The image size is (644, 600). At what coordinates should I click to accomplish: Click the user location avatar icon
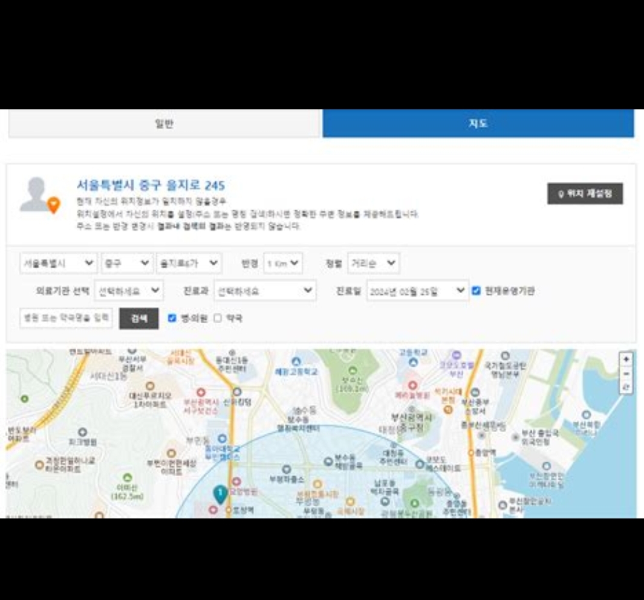pyautogui.click(x=40, y=195)
